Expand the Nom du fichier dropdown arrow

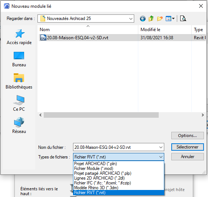click(x=161, y=147)
